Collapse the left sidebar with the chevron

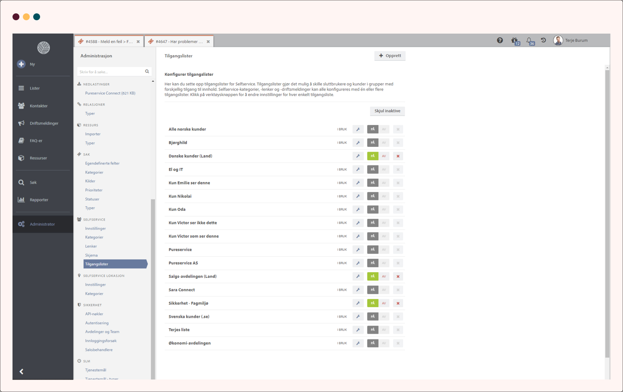[21, 371]
